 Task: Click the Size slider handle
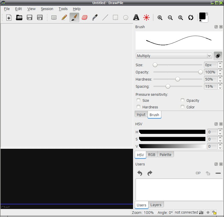155,65
